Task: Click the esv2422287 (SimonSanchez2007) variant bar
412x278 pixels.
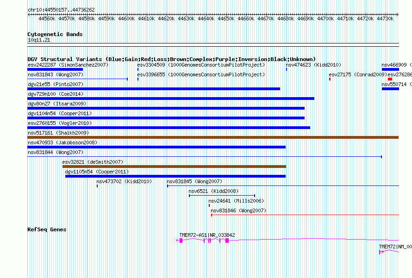Action: click(55, 69)
